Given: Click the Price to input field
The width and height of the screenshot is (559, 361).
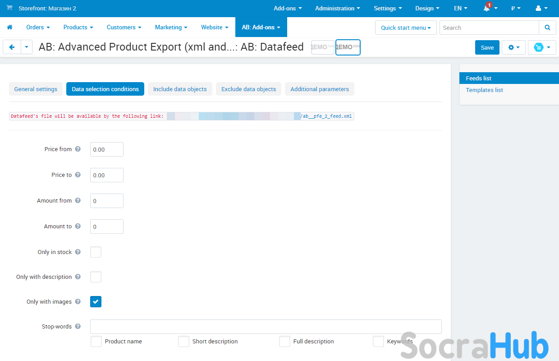Looking at the screenshot, I should coord(107,175).
